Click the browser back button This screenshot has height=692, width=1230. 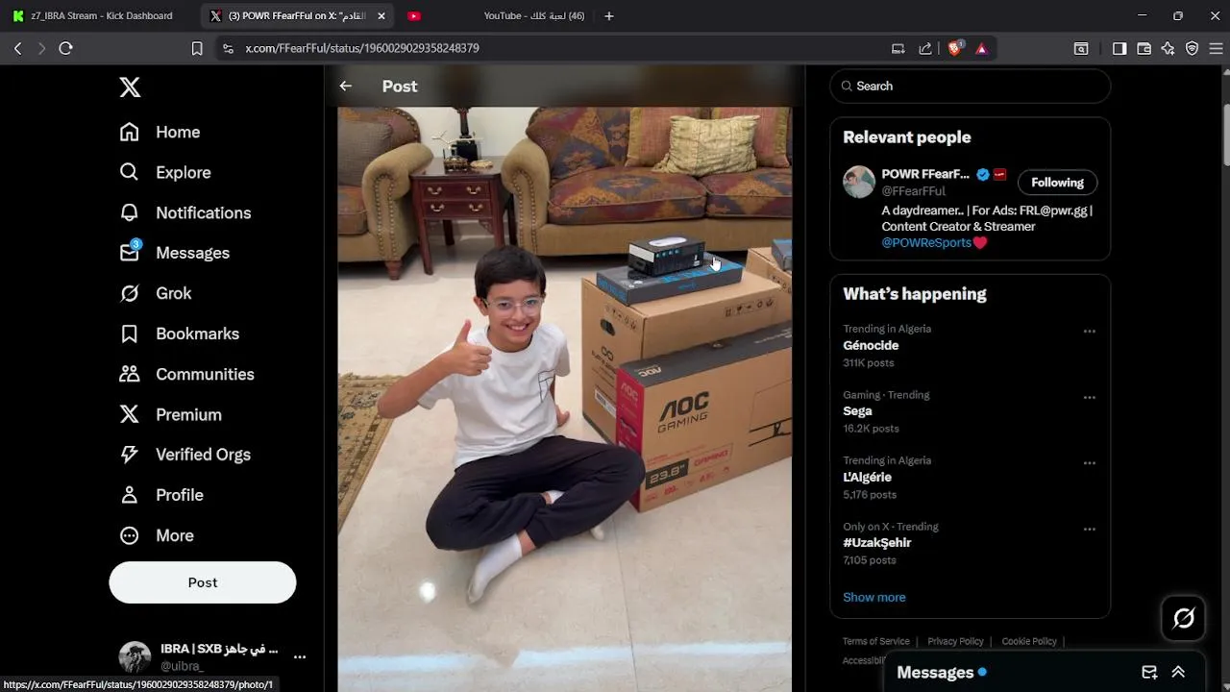pos(17,48)
